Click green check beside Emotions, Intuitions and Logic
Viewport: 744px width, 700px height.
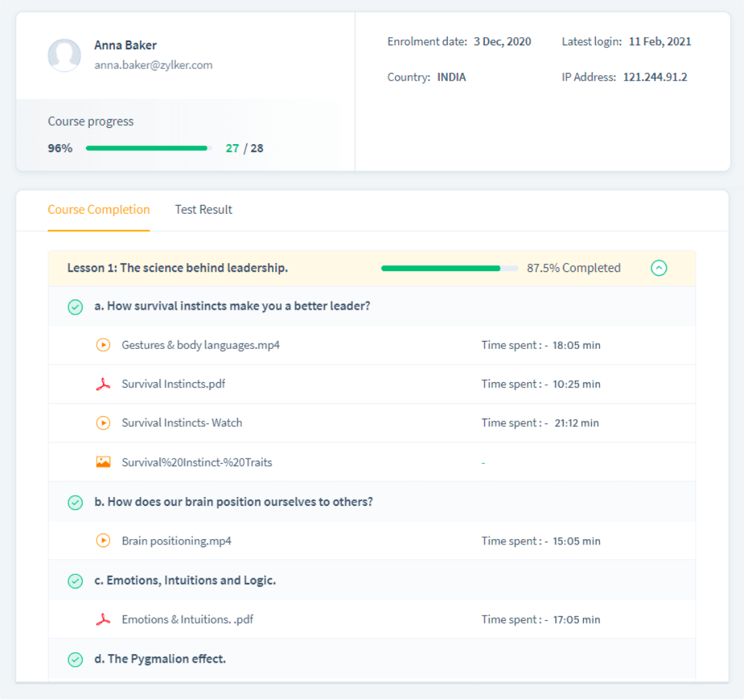click(75, 581)
